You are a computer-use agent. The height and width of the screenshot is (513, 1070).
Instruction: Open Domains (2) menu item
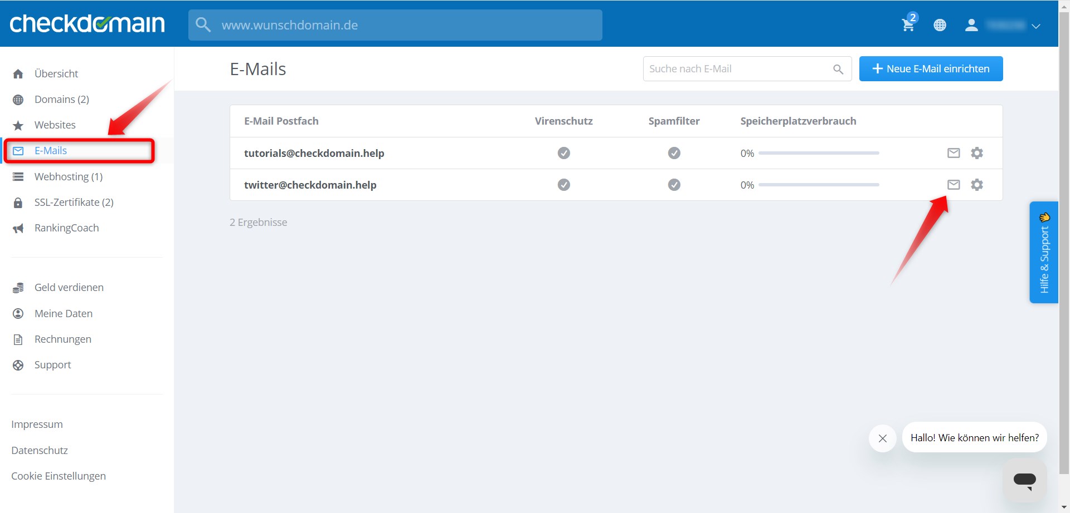(62, 99)
